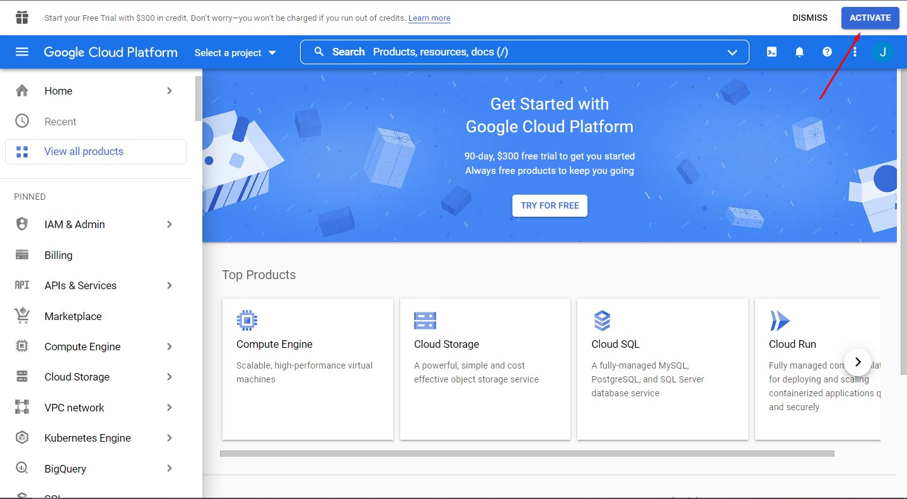Image resolution: width=907 pixels, height=499 pixels.
Task: Click the APIs & Services API icon
Action: (x=22, y=285)
